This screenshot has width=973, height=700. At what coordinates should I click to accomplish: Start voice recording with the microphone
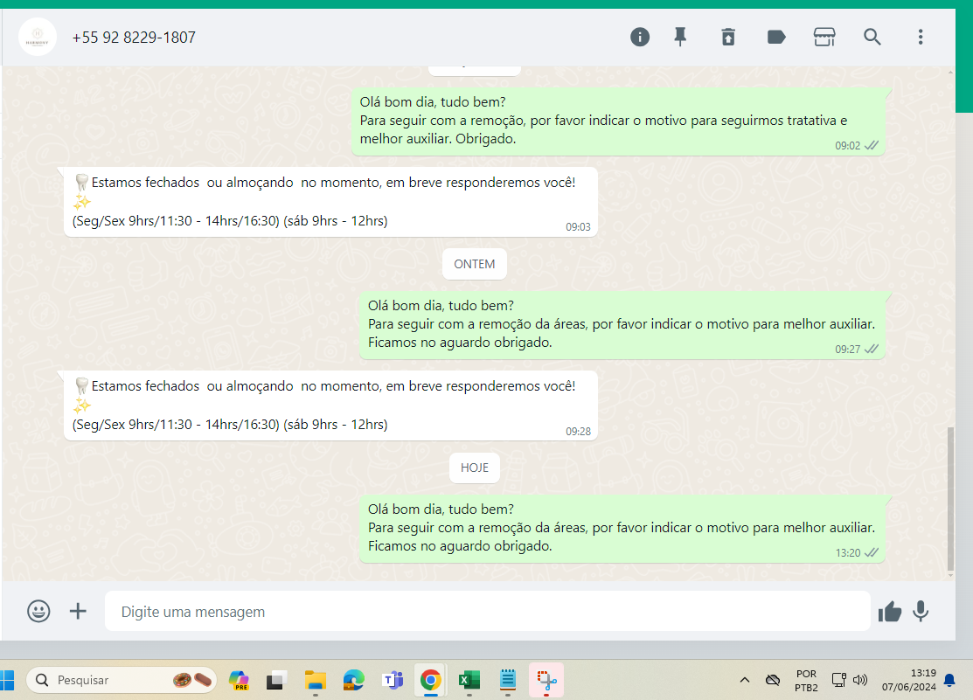click(921, 611)
